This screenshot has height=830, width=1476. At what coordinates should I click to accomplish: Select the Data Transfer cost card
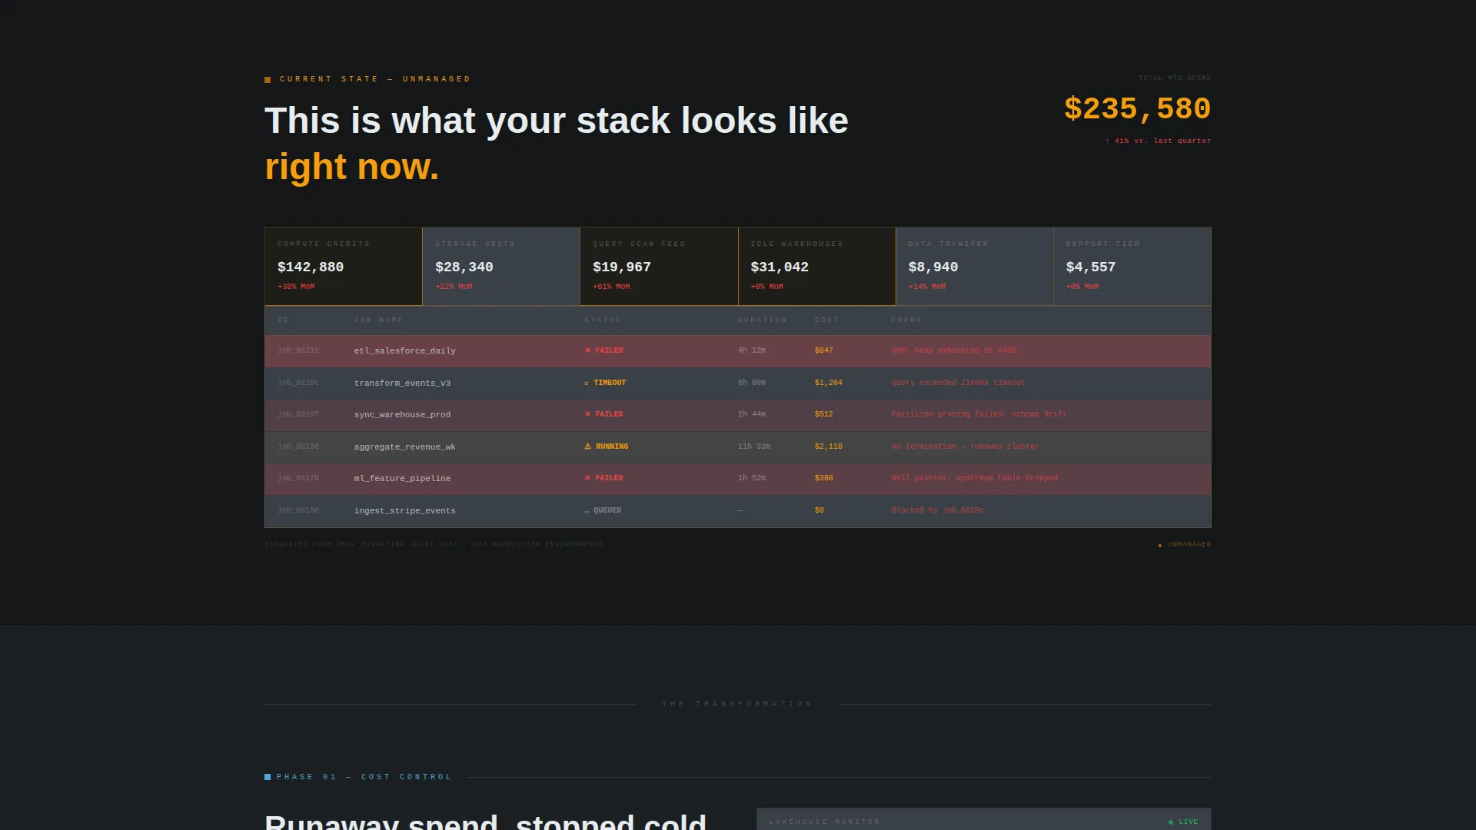coord(975,266)
